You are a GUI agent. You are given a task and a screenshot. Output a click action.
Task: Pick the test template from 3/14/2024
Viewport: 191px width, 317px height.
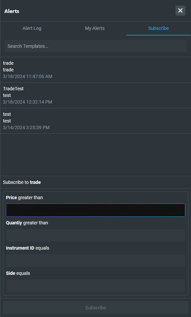[95, 121]
